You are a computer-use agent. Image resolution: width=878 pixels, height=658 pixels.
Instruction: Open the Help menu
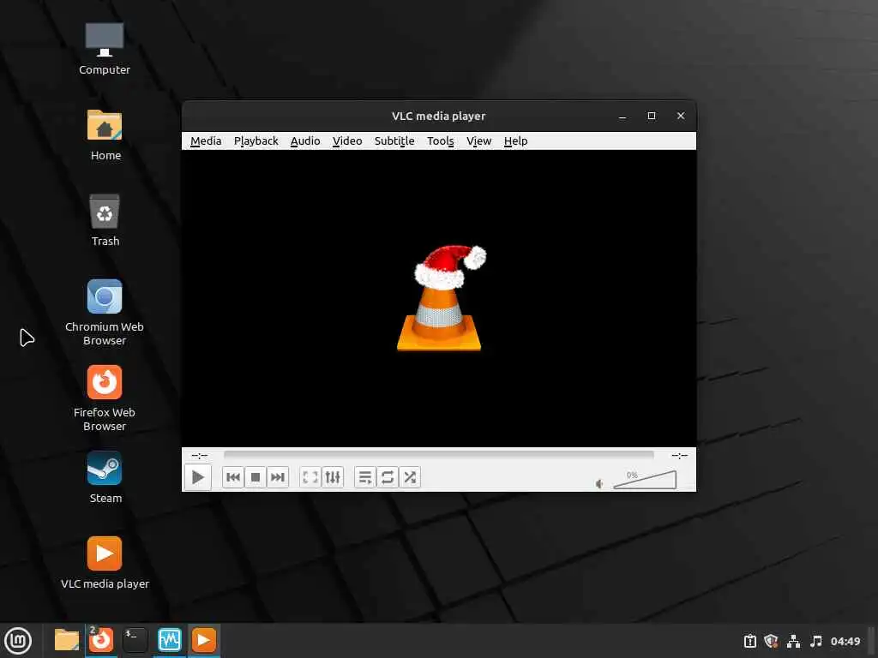515,141
